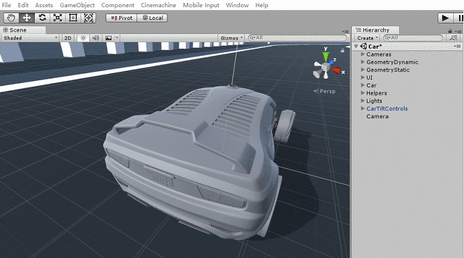Open the Mobile Input menu
Image resolution: width=464 pixels, height=258 pixels.
[x=201, y=5]
